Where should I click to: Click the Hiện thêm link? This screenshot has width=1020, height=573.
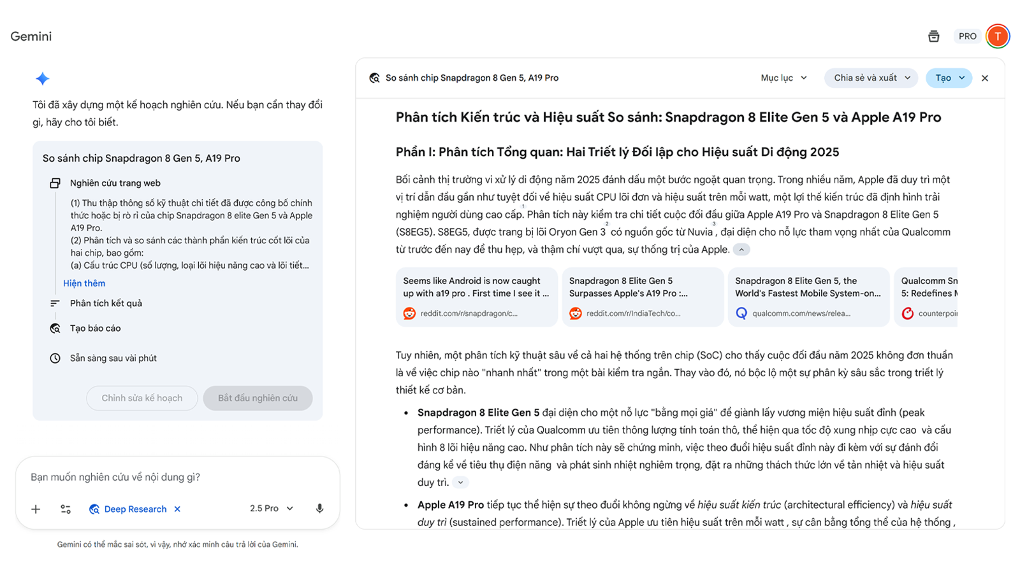[x=84, y=283]
